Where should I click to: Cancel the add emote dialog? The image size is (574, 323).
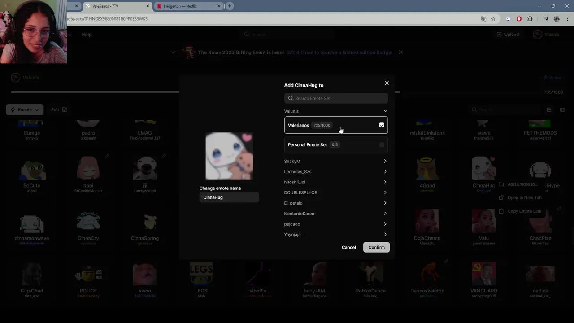tap(348, 247)
